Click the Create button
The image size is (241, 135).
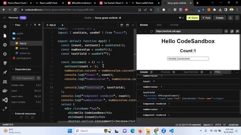click(x=220, y=18)
